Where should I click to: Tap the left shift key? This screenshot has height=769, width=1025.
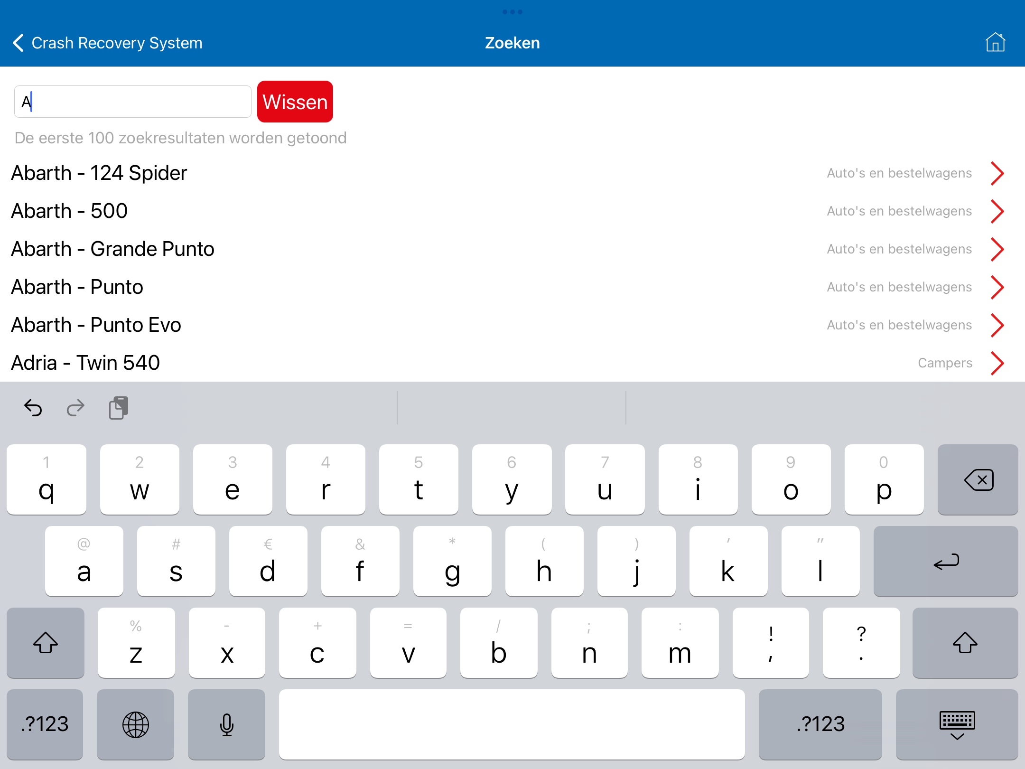tap(46, 643)
